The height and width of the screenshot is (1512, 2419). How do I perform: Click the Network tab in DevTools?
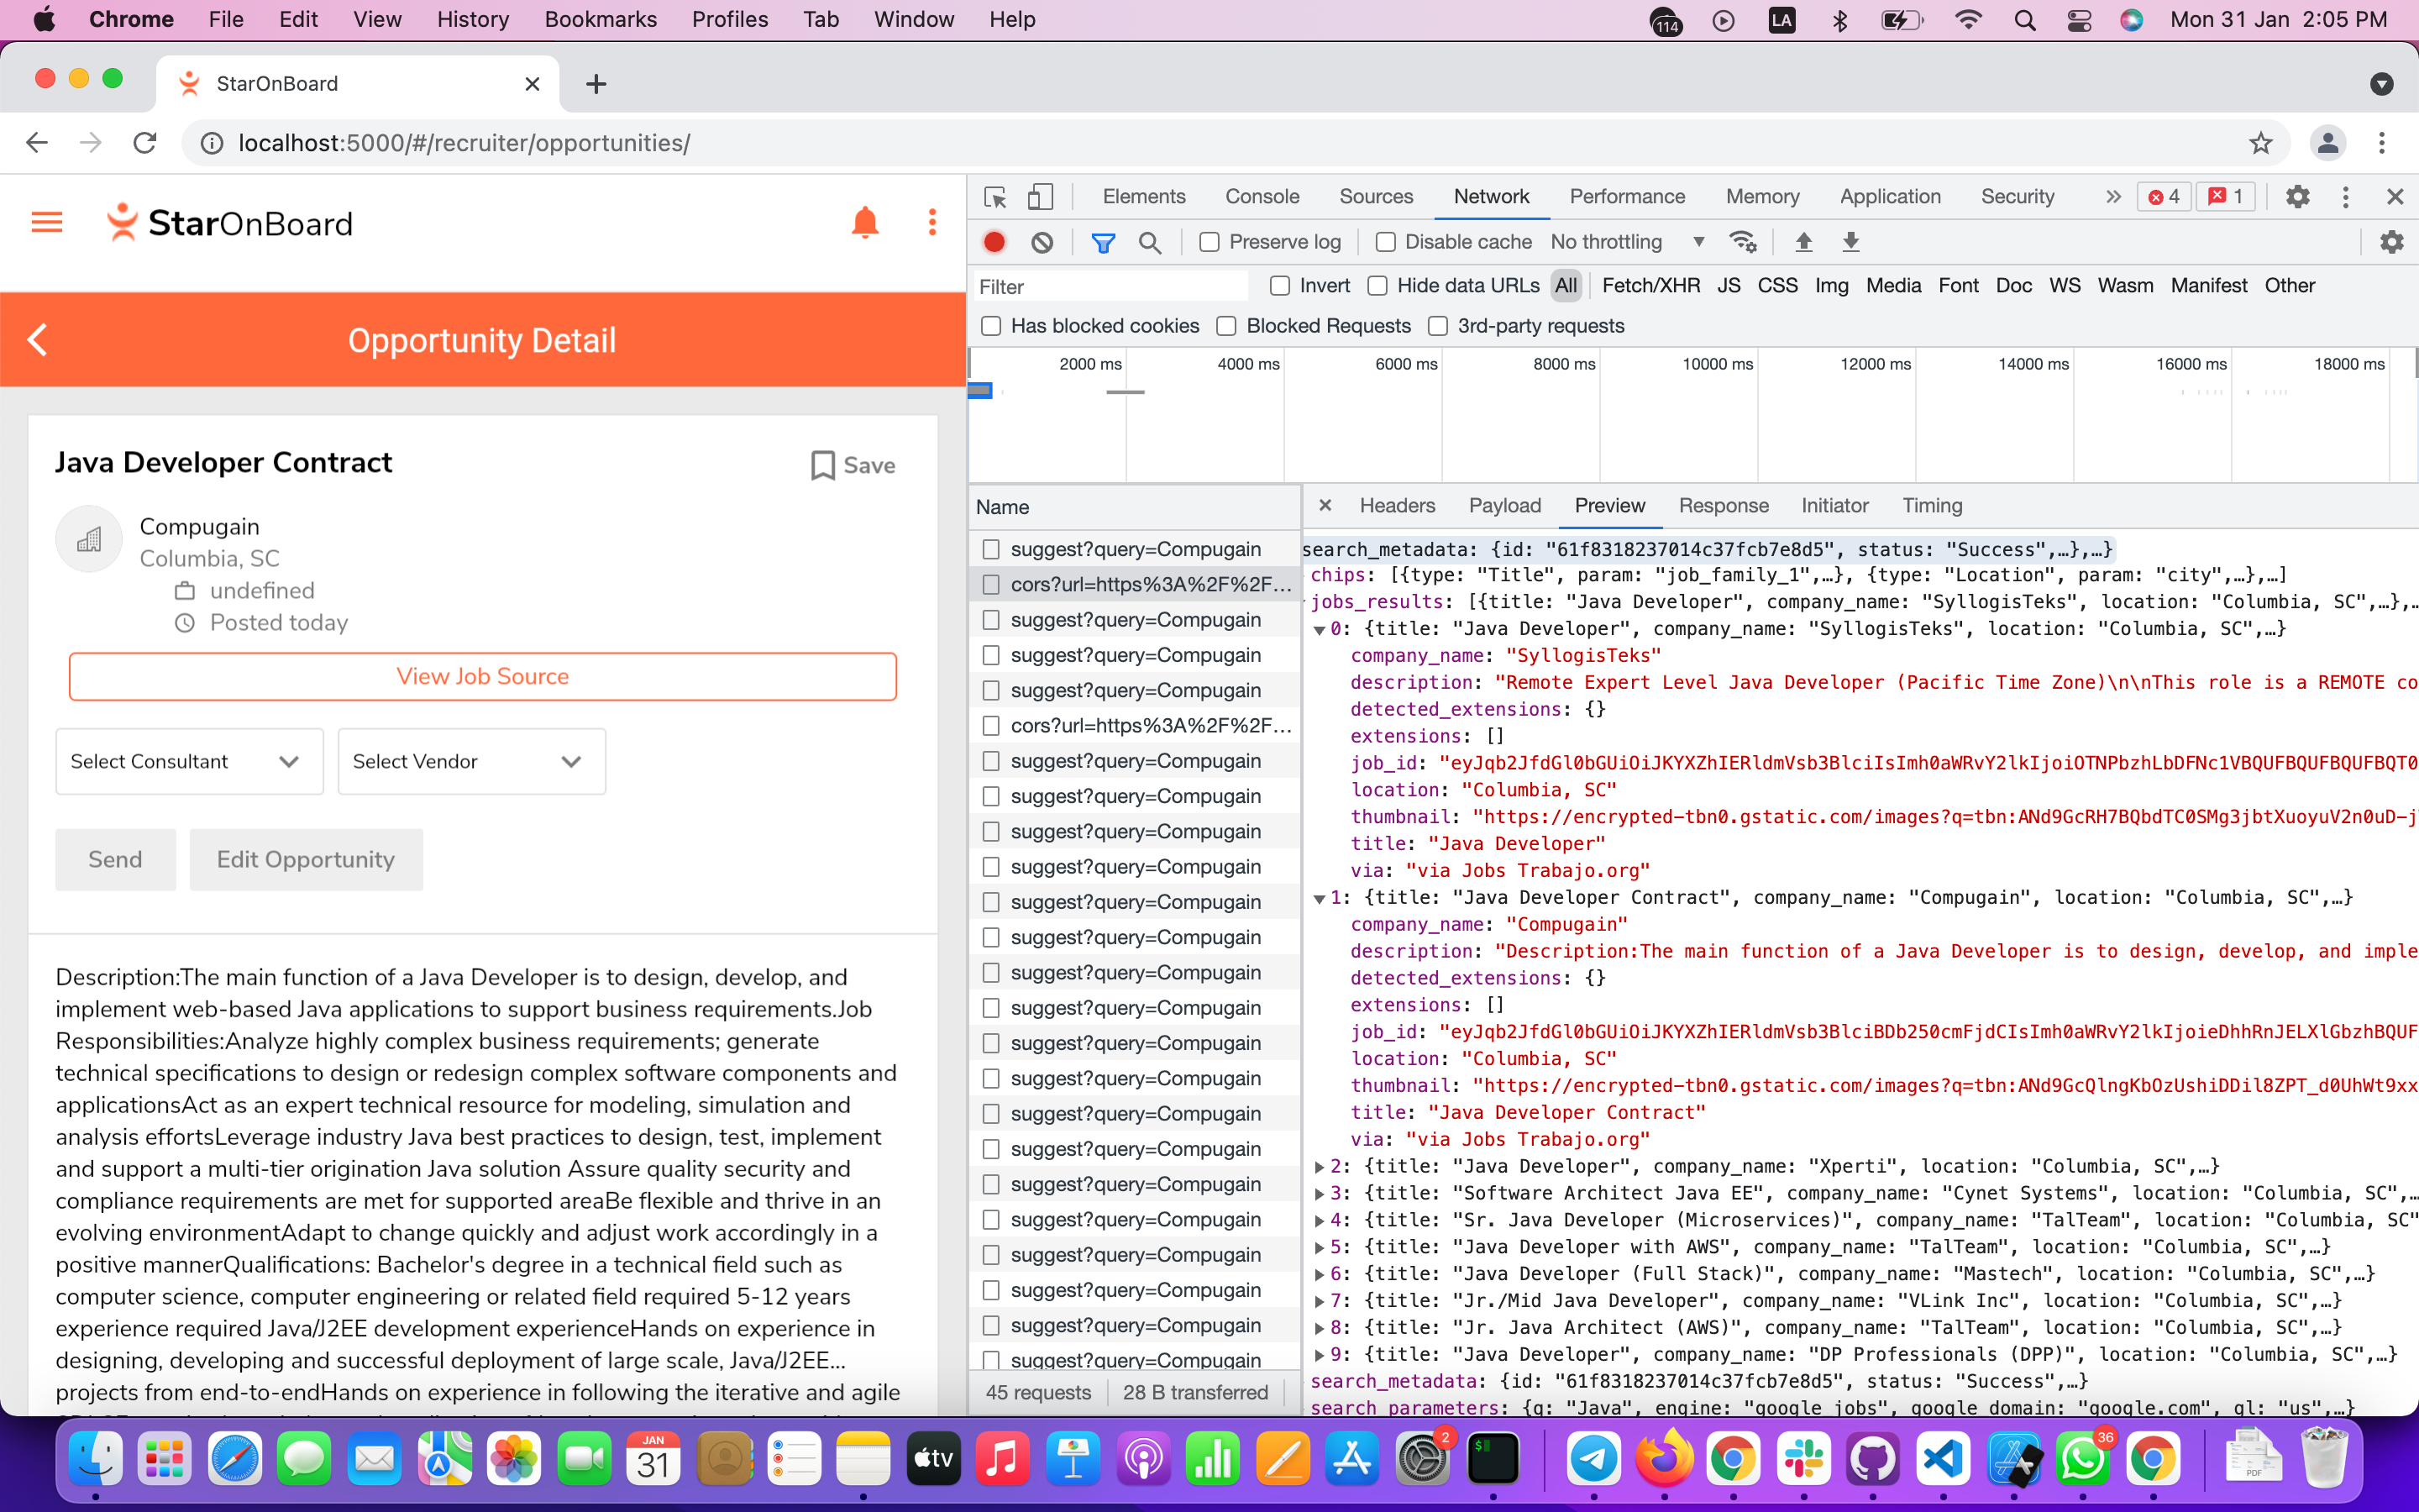tap(1491, 195)
